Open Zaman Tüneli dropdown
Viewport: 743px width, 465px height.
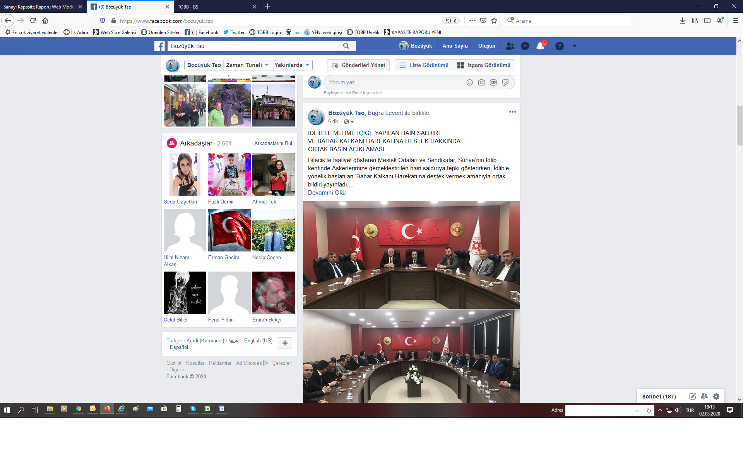(247, 65)
